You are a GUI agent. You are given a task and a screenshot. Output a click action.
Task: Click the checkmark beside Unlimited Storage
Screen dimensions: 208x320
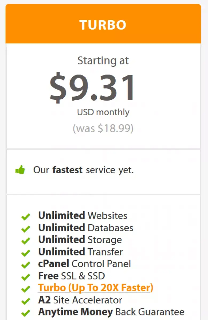26,241
